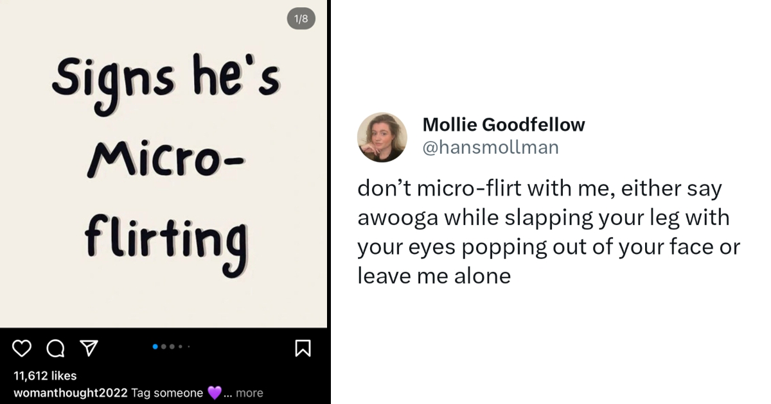Expand the caption with "more"
The image size is (771, 404).
click(x=249, y=392)
